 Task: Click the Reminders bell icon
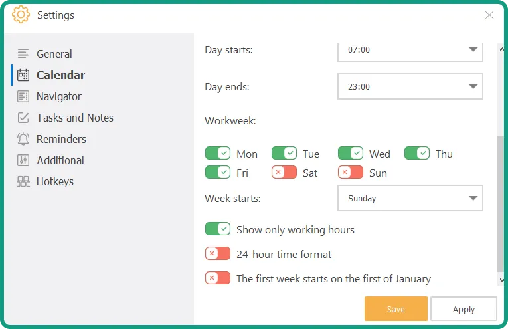click(23, 139)
